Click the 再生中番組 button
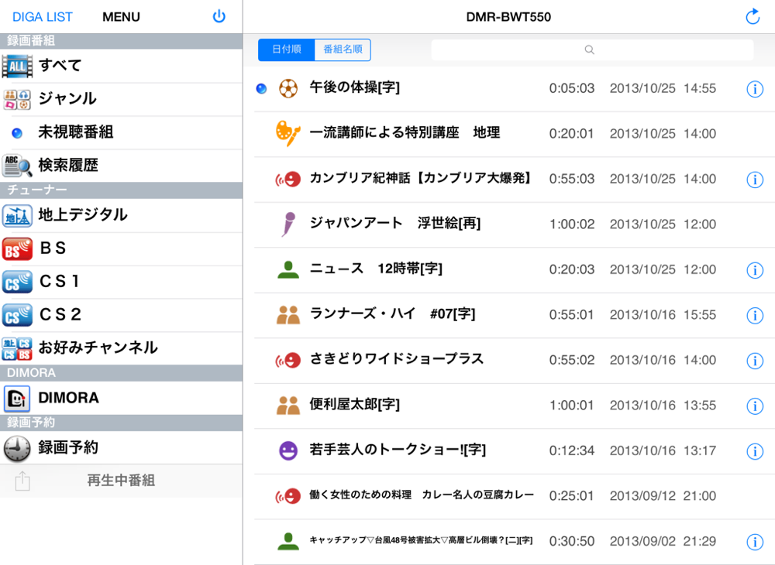The height and width of the screenshot is (565, 775). [x=121, y=481]
